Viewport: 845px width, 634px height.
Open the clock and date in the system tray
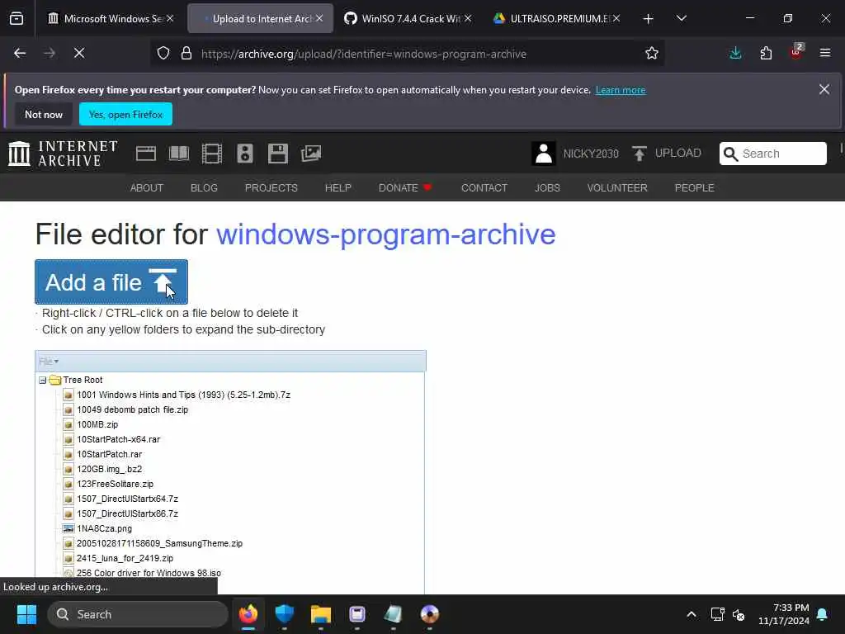tap(784, 614)
